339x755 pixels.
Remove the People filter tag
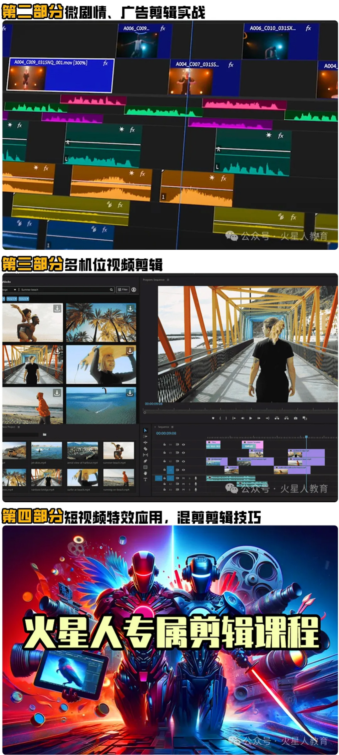click(x=15, y=299)
